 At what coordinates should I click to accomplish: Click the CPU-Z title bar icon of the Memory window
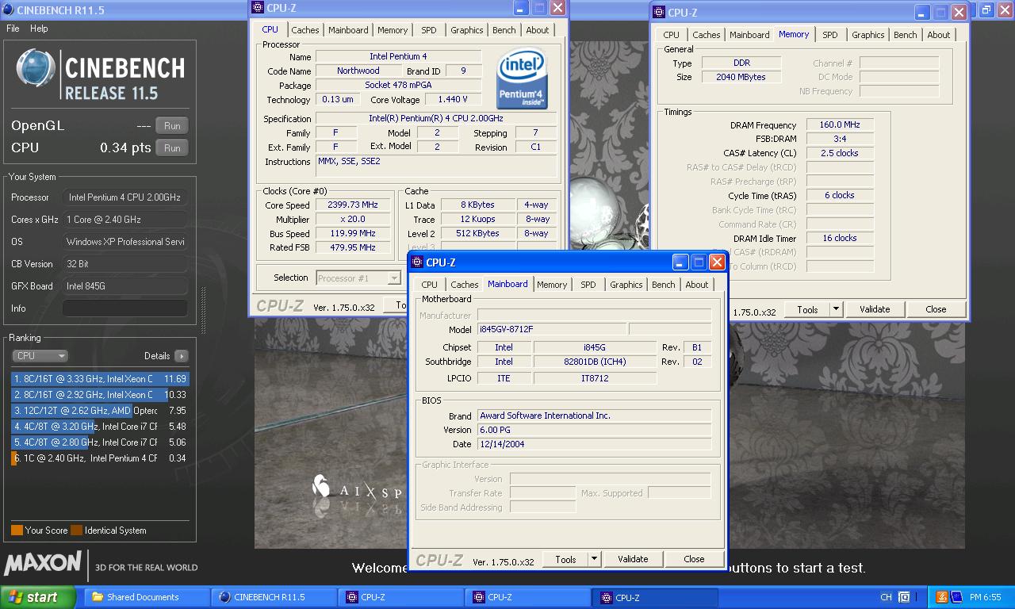[659, 12]
